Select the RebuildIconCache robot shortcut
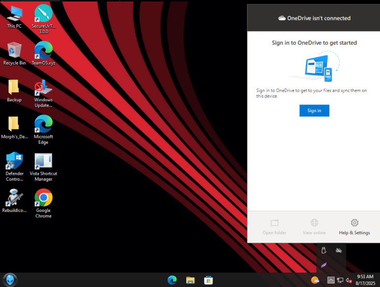380x287 pixels. click(x=14, y=201)
